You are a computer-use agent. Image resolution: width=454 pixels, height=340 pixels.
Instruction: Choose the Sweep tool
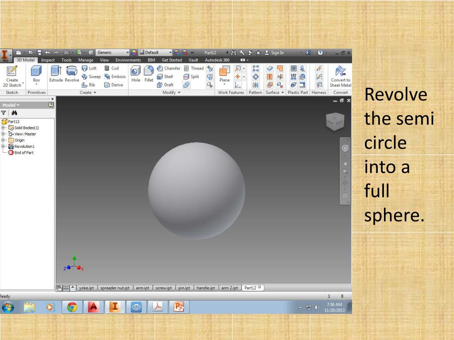(x=91, y=77)
